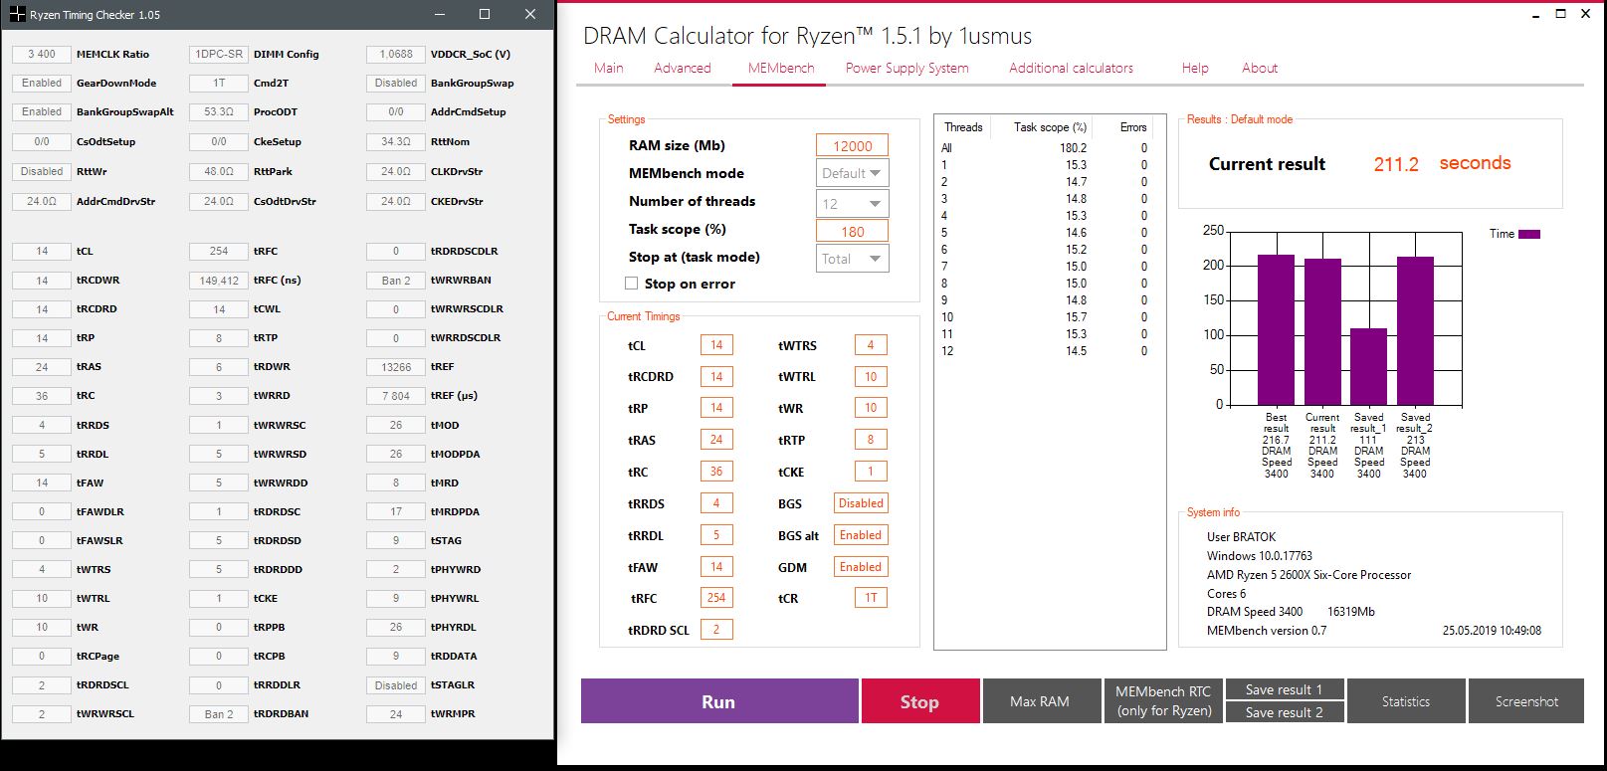1607x771 pixels.
Task: Click the AMD Ryzen 5 2600X processor text
Action: tap(1308, 575)
